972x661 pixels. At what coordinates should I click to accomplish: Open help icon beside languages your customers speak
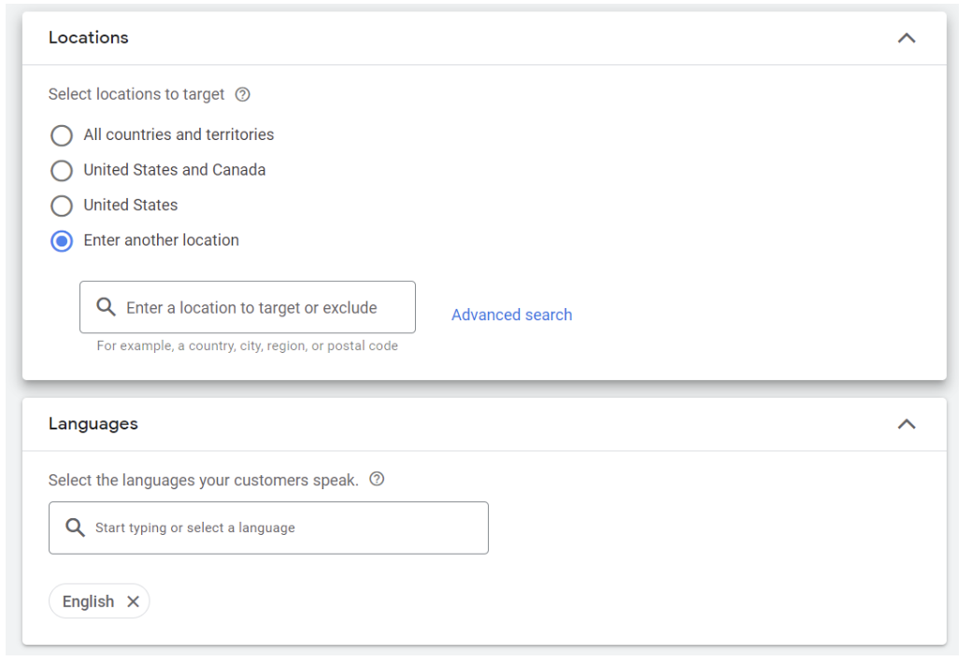point(377,479)
